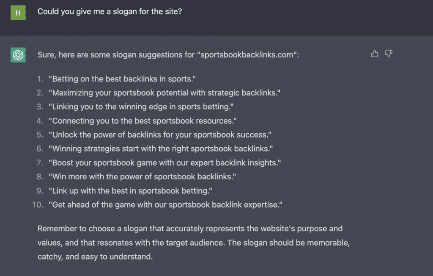Select slogan "Win more with the power"
433x276 pixels.
click(143, 177)
